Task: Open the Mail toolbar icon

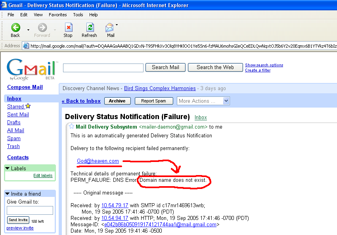Action: (x=110, y=28)
